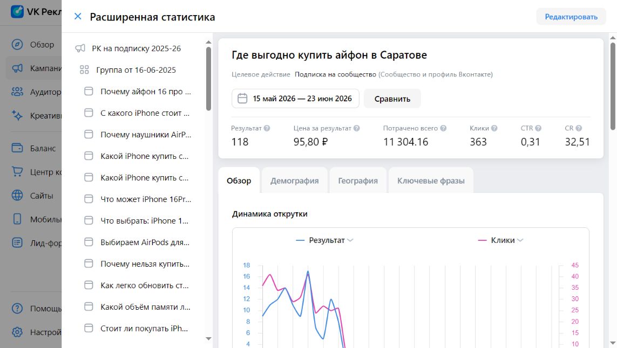Click help icon next to CTR

(x=538, y=128)
